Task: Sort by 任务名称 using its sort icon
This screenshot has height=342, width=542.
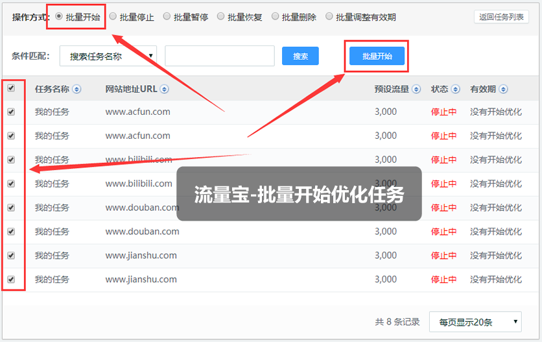Action: click(x=77, y=90)
